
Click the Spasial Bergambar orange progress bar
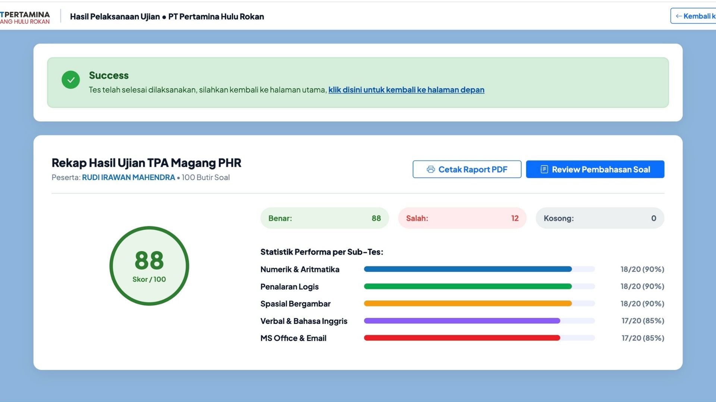(479, 303)
